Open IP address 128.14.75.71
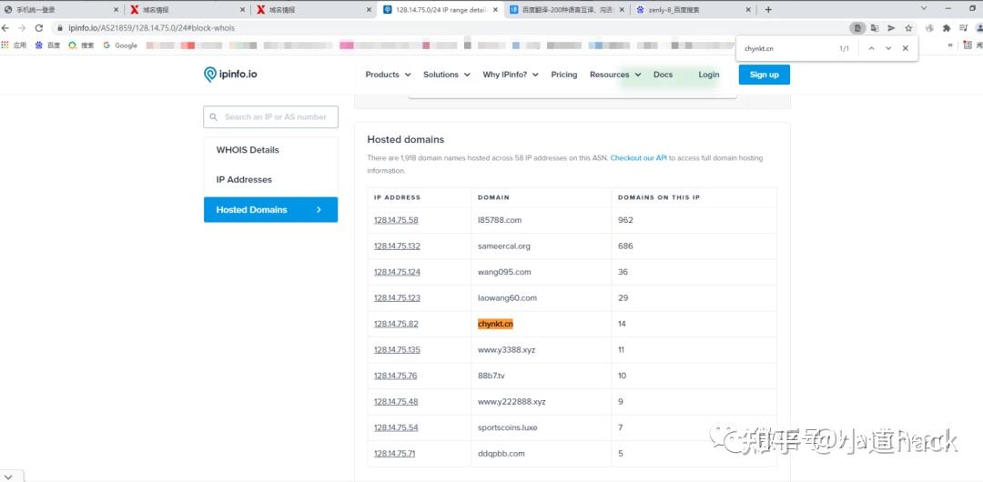The image size is (983, 482). [x=394, y=454]
